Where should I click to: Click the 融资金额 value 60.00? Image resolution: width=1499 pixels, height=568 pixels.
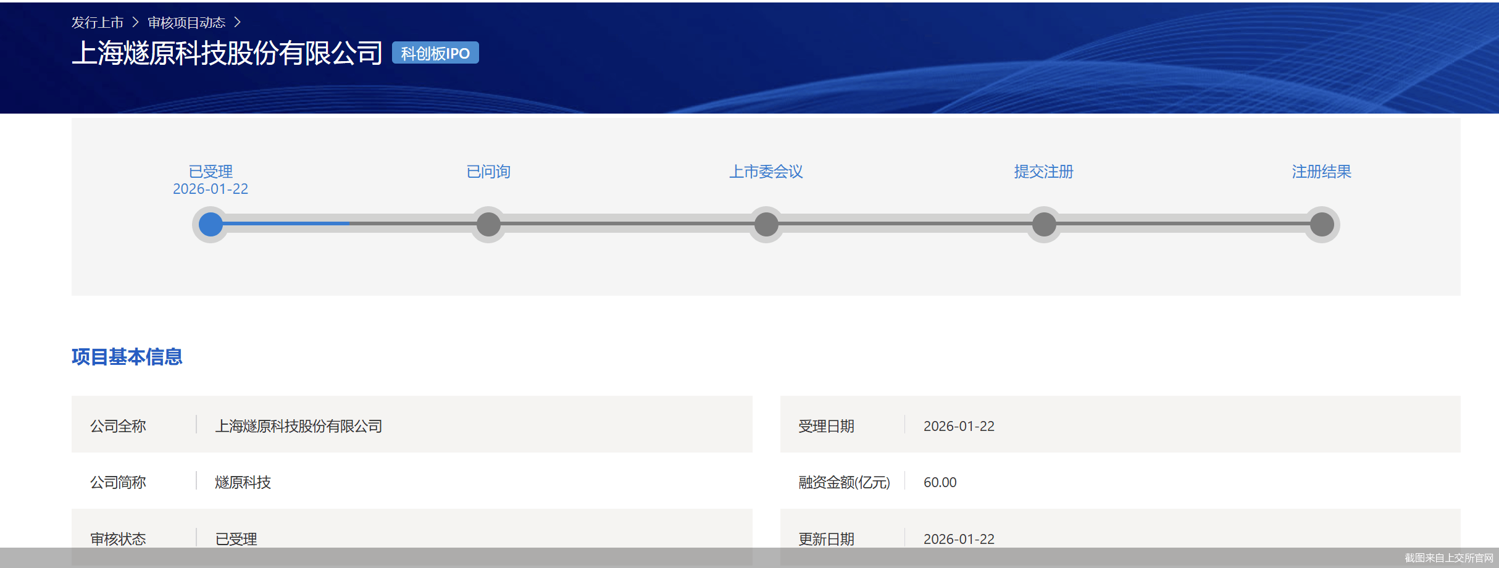(x=940, y=482)
